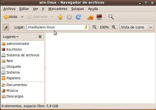The image size is (156, 110).
Task: Open the Editar menu
Action: 24,9
